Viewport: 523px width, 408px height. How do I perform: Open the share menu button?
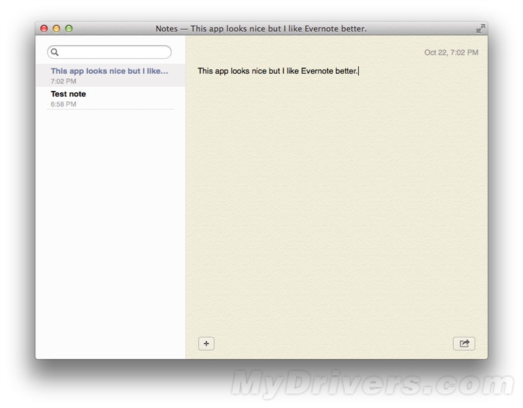[x=464, y=343]
